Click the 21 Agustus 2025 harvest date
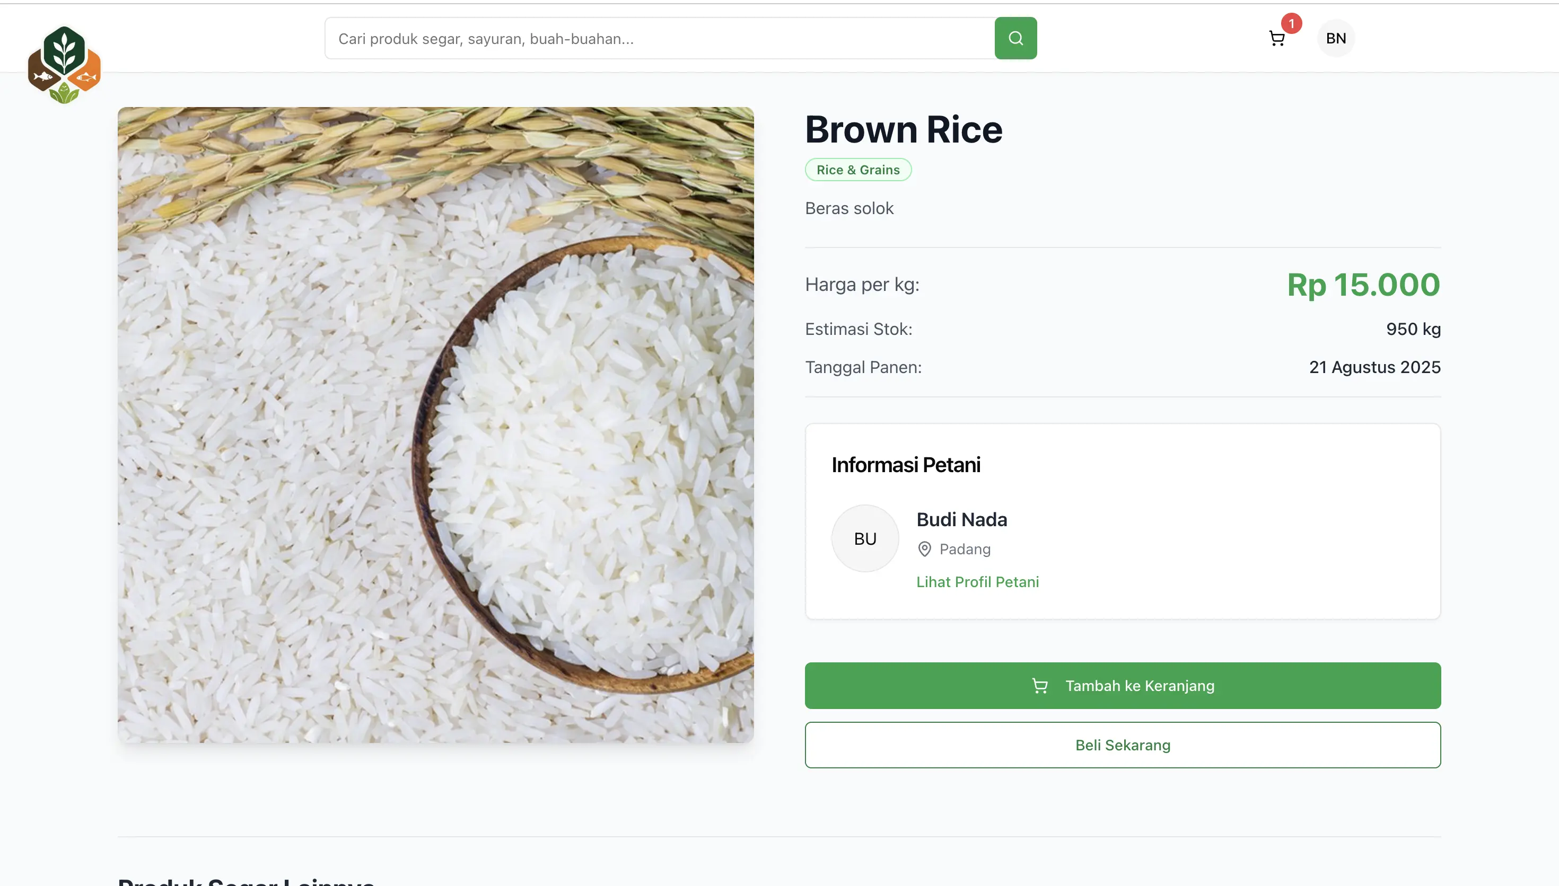Screen dimensions: 1559x886 (x=1374, y=367)
